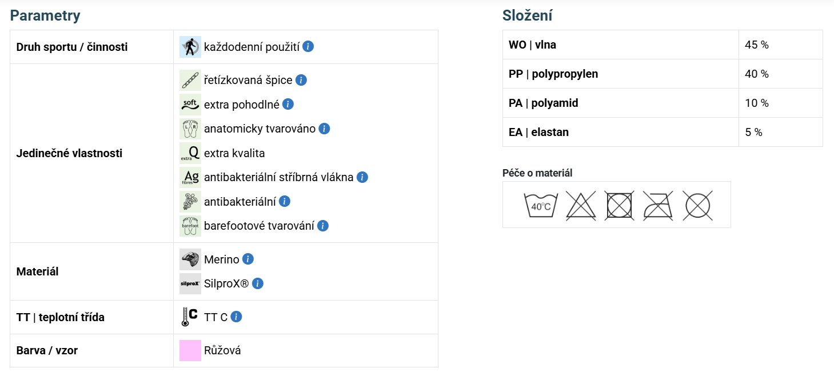Click the 40°C wash care symbol
834x384 pixels.
[541, 206]
